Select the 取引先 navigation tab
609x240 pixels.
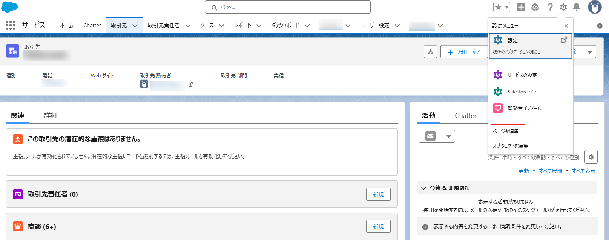tap(119, 25)
